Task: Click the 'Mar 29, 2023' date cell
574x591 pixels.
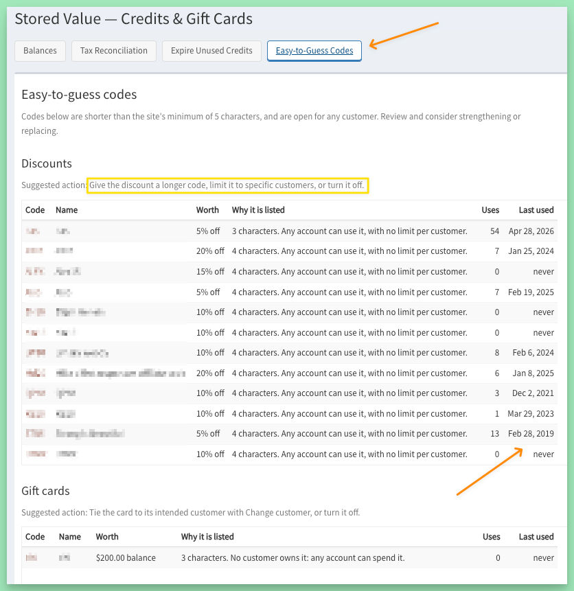Action: 531,413
